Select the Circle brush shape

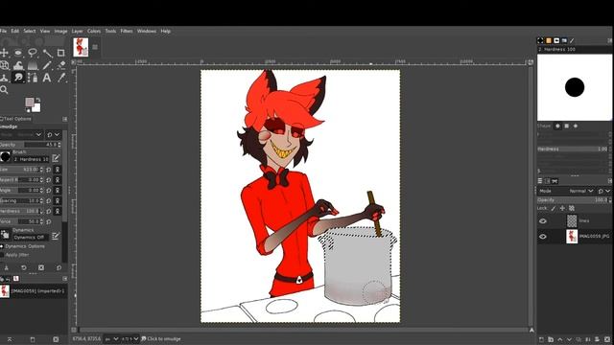click(x=557, y=126)
